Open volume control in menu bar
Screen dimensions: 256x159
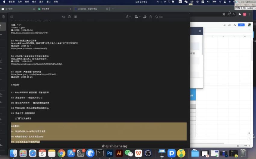tap(208, 2)
